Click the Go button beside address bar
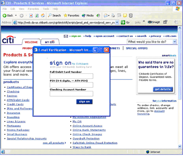The height and width of the screenshot is (158, 183). [x=125, y=22]
